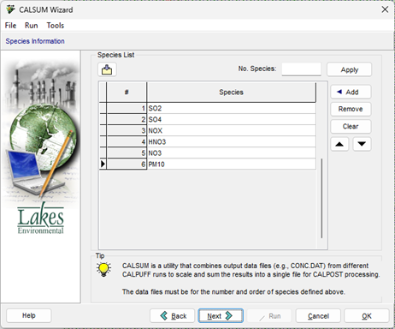Select the PM10 species cell

click(x=231, y=164)
